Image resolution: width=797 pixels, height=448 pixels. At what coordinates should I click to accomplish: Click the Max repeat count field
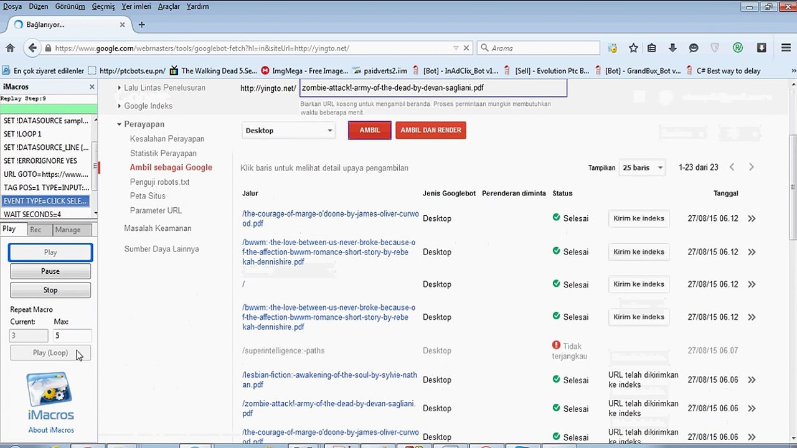tap(72, 335)
